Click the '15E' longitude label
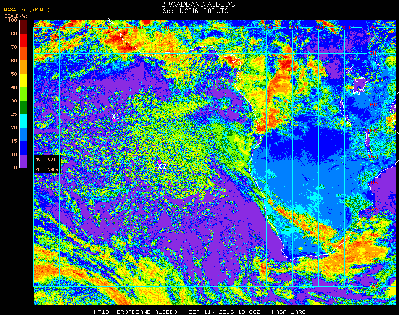 (269, 28)
